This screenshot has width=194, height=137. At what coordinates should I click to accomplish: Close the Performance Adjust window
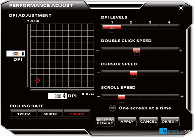click(181, 8)
